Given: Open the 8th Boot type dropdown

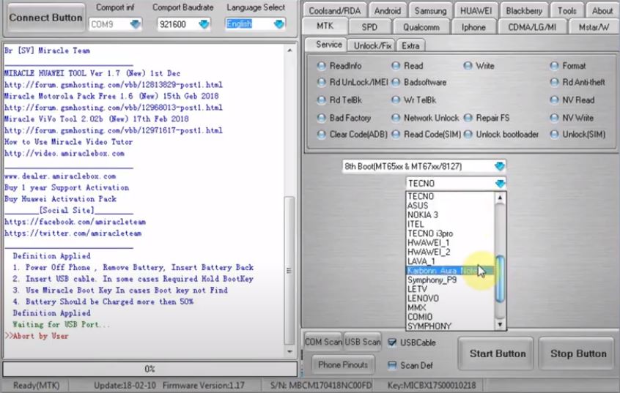Looking at the screenshot, I should [x=500, y=166].
